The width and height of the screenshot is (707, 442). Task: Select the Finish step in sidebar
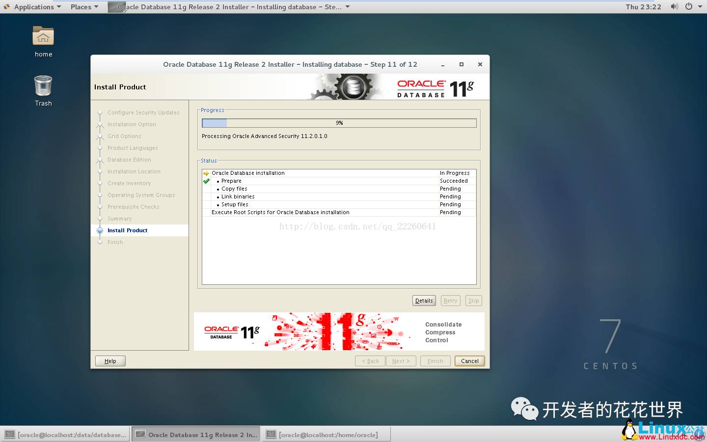click(115, 242)
